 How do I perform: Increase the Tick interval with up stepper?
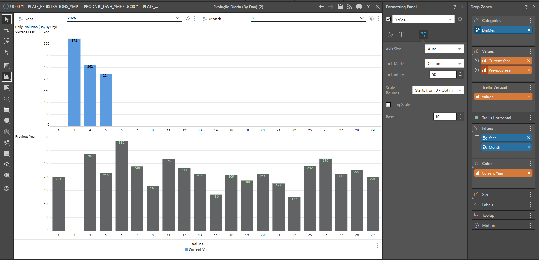tap(460, 73)
